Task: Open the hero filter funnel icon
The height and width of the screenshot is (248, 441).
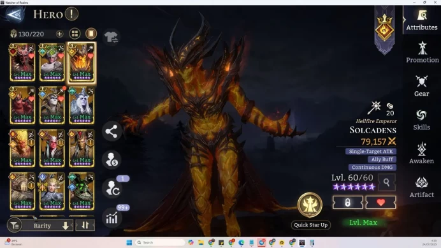Action: [14, 225]
